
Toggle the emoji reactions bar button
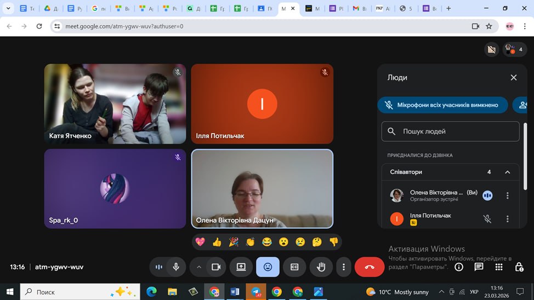pos(268,267)
